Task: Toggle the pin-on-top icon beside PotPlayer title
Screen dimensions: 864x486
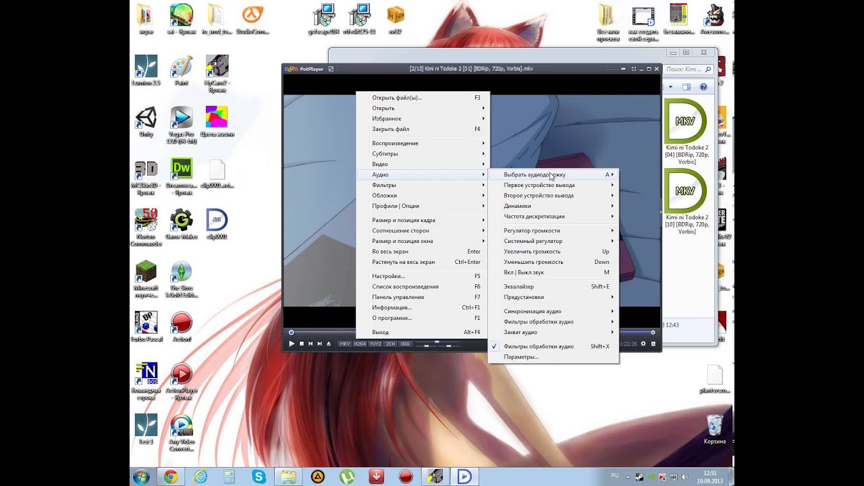Action: click(331, 69)
